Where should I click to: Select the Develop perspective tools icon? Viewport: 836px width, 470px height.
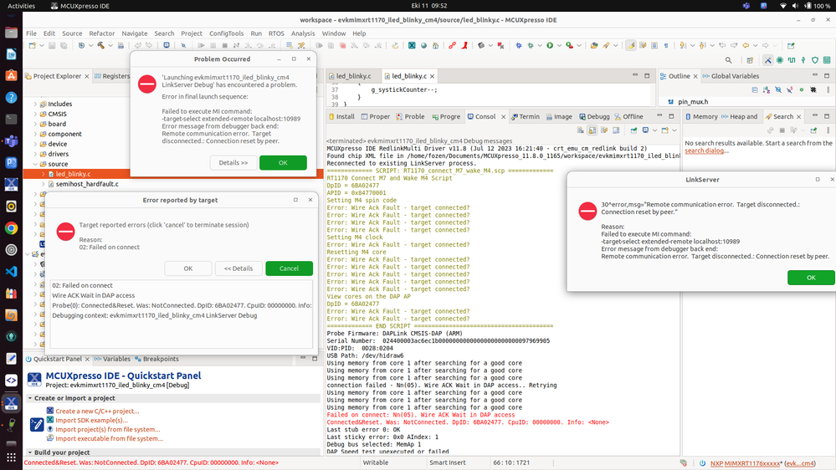[x=767, y=60]
